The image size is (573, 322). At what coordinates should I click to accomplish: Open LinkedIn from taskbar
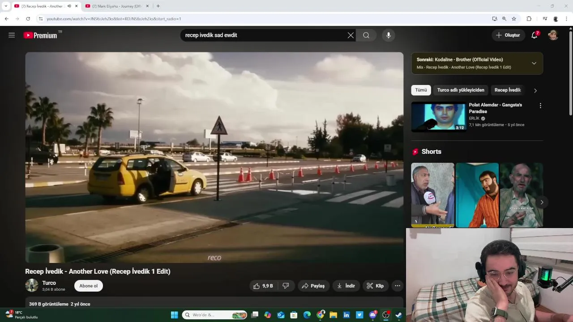coord(346,315)
